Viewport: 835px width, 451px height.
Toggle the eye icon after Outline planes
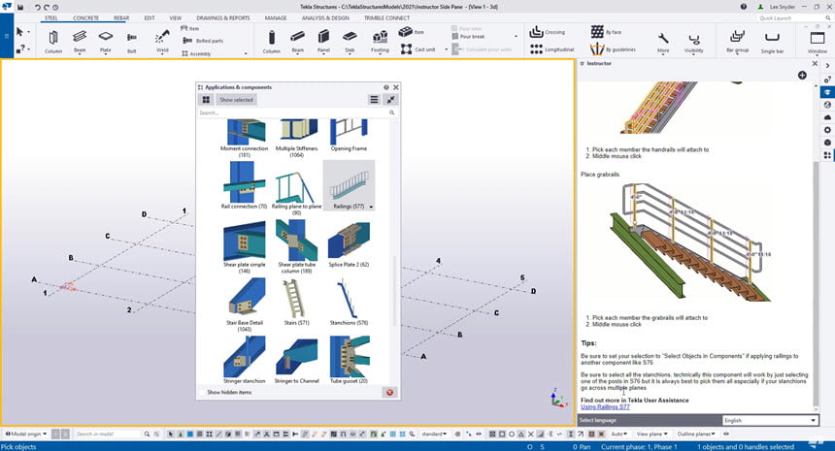tap(726, 434)
